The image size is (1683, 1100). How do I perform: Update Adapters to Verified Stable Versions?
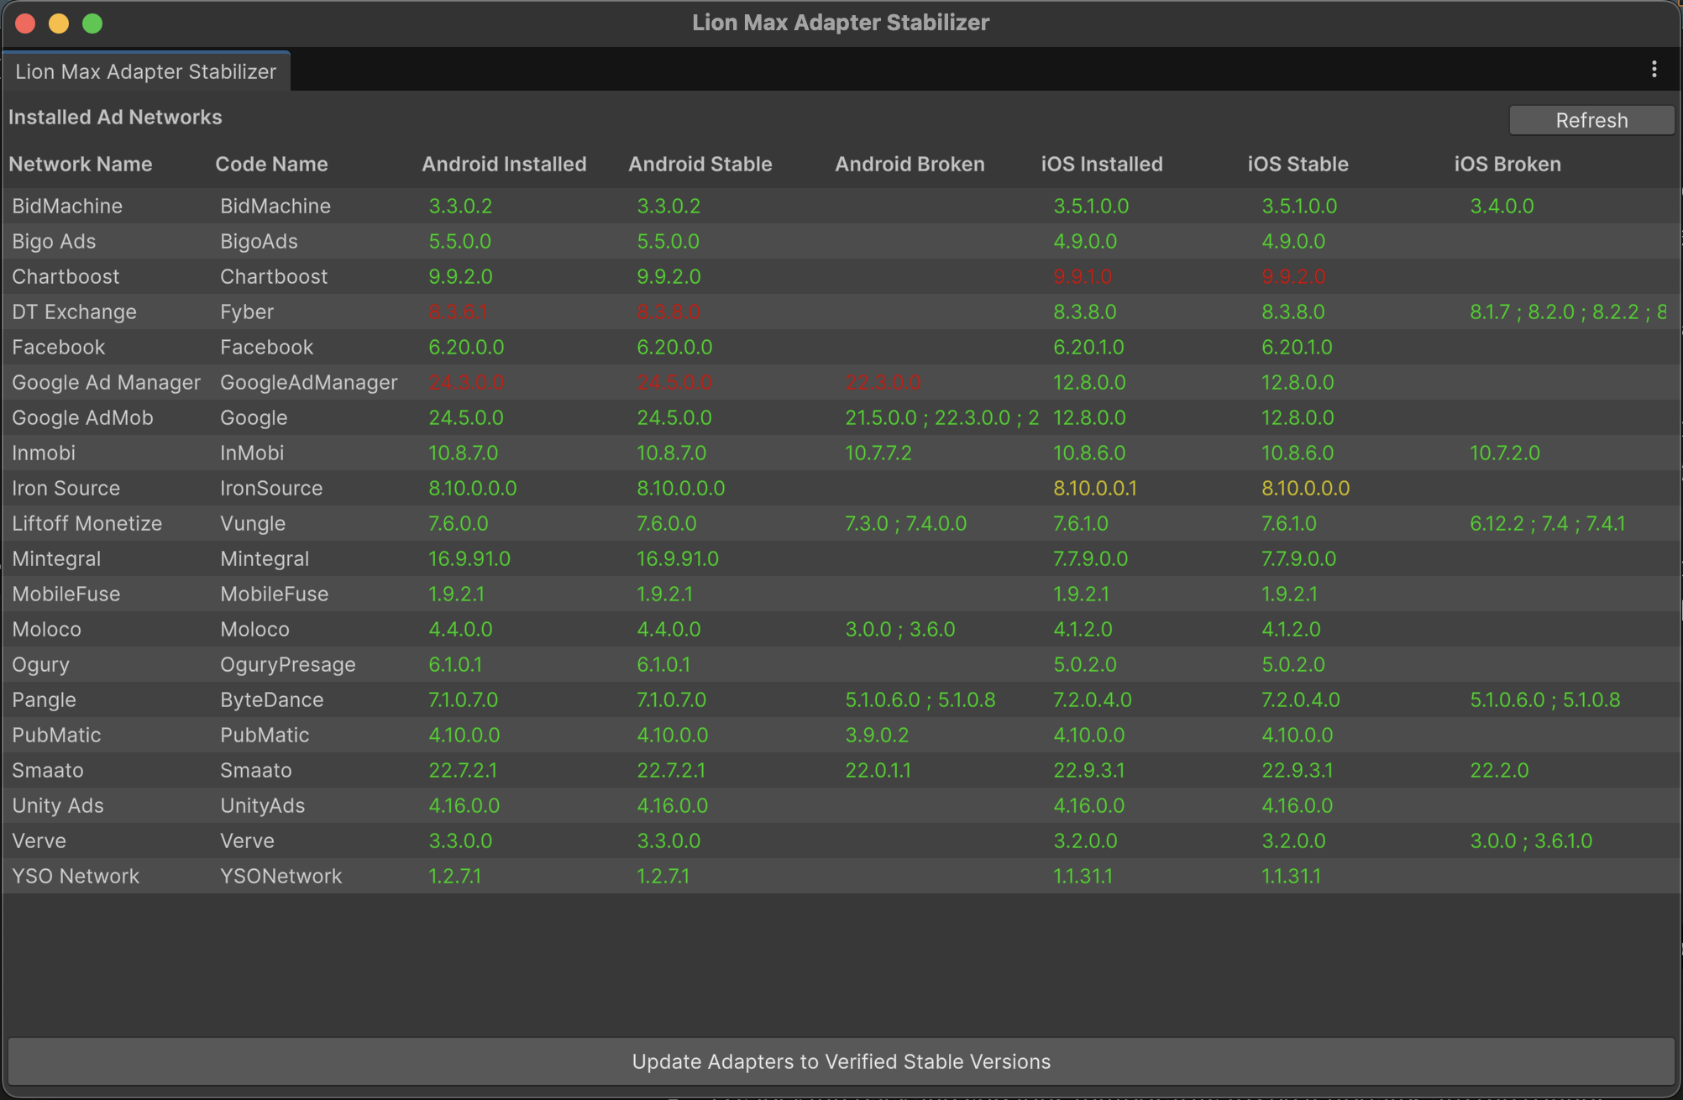click(x=841, y=1061)
